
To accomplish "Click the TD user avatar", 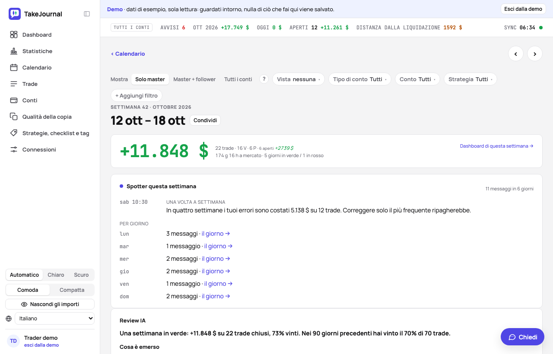I will click(13, 341).
